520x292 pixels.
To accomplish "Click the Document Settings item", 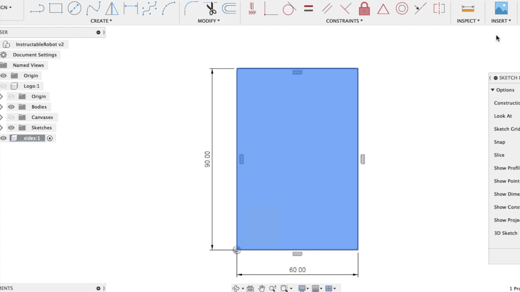I will pyautogui.click(x=35, y=55).
